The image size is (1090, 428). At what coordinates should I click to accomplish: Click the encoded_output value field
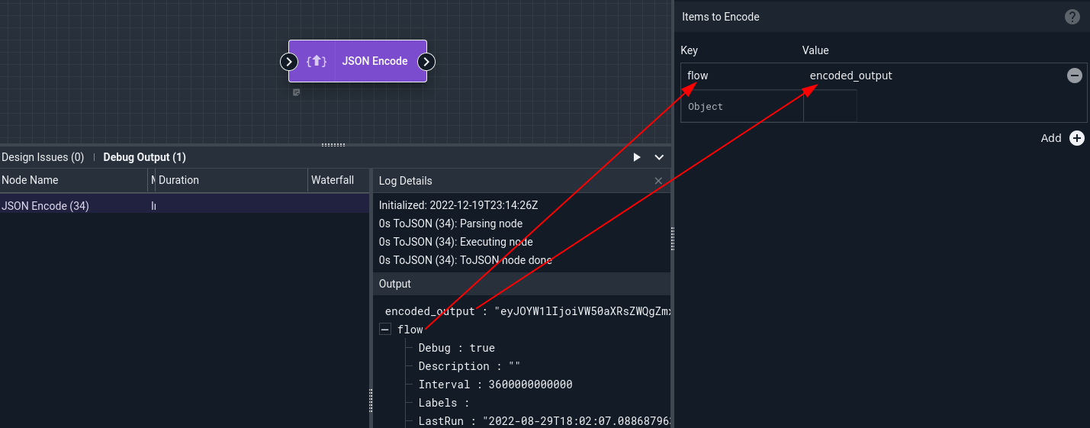pyautogui.click(x=934, y=76)
